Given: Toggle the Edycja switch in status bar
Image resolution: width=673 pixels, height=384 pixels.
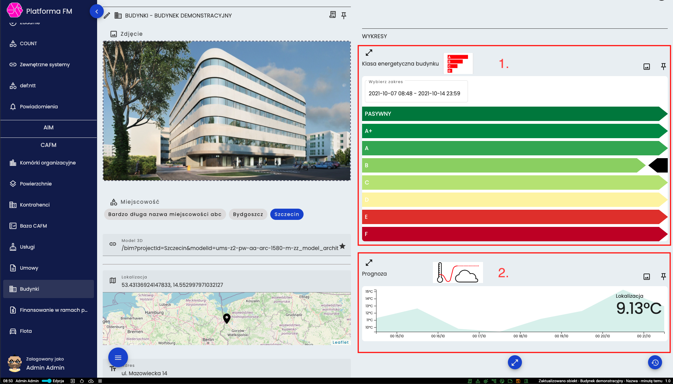Looking at the screenshot, I should tap(47, 381).
